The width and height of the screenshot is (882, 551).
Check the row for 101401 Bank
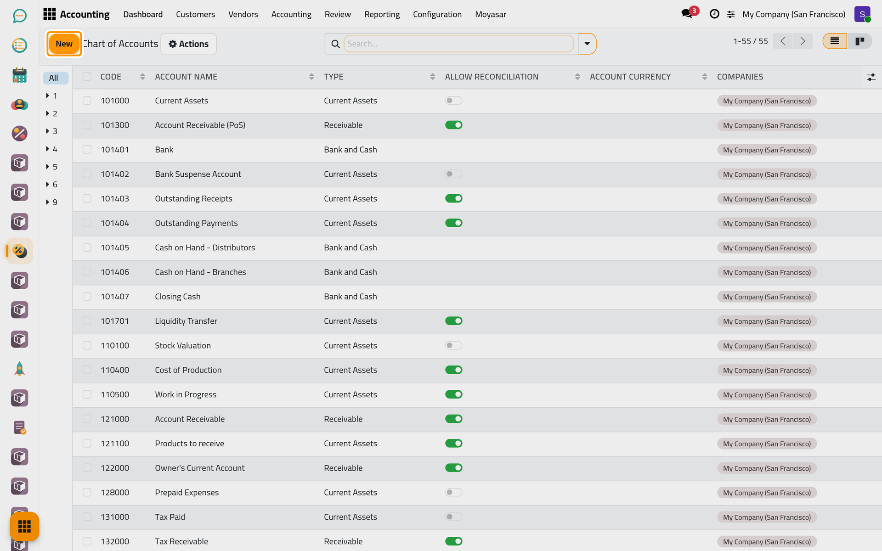point(87,150)
